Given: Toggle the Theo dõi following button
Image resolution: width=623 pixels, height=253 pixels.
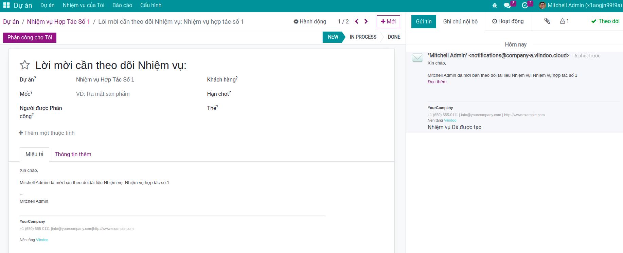Looking at the screenshot, I should tap(605, 21).
